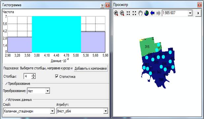Image resolution: width=204 pixels, height=119 pixels.
Task: Click the grey next extent arrow
Action: coord(158,13)
